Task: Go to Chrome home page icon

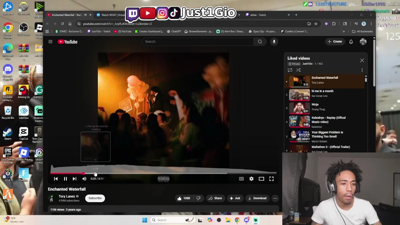Action: coord(70,24)
